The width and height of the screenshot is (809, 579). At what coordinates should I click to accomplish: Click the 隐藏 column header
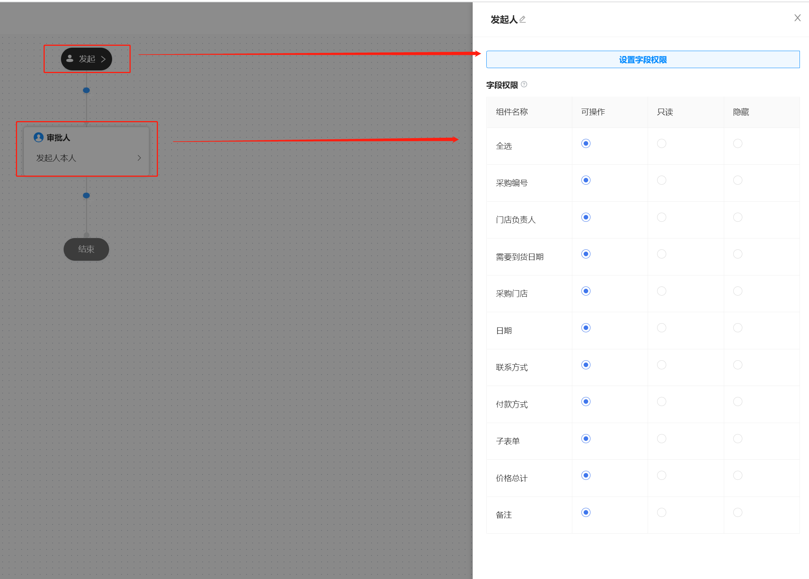(x=741, y=112)
